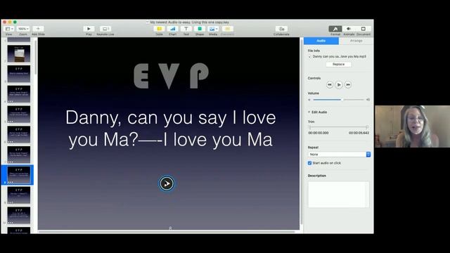Select slide 7 thumbnail in navigator
Viewport: 450px width, 253px height.
tap(19, 155)
